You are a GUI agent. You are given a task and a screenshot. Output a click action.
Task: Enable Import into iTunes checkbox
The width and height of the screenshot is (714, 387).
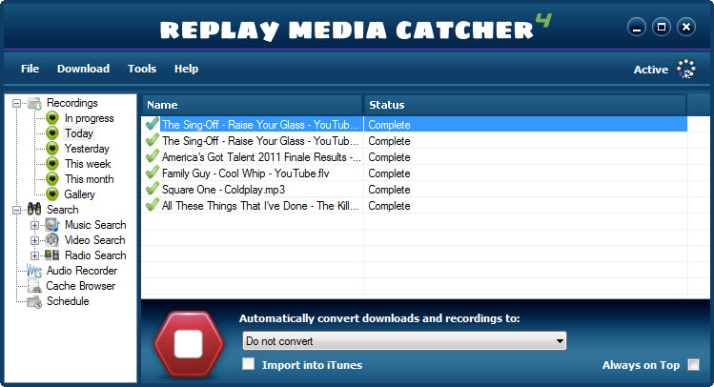pyautogui.click(x=248, y=364)
